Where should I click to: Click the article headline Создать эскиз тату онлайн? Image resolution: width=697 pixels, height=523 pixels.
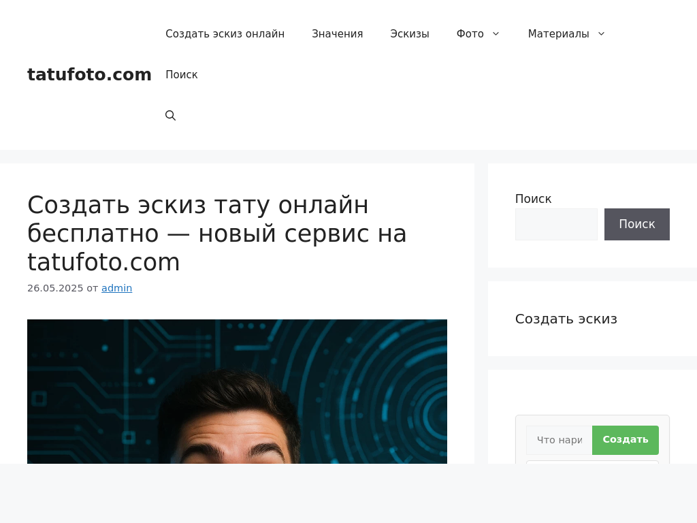(x=217, y=234)
